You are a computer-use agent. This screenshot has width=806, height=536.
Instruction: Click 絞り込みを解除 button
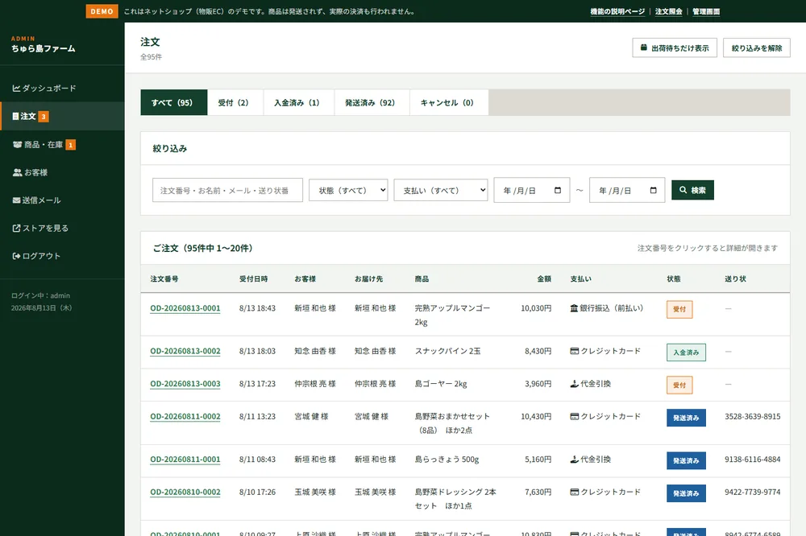click(757, 47)
